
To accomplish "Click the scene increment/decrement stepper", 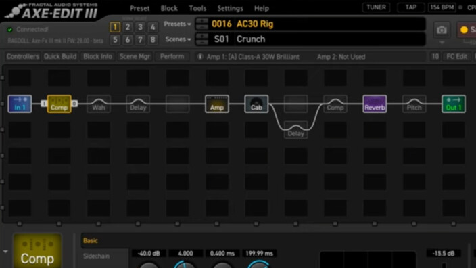I will pos(202,39).
